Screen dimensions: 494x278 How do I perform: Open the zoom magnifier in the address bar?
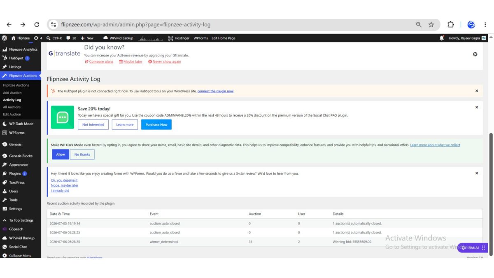point(419,25)
